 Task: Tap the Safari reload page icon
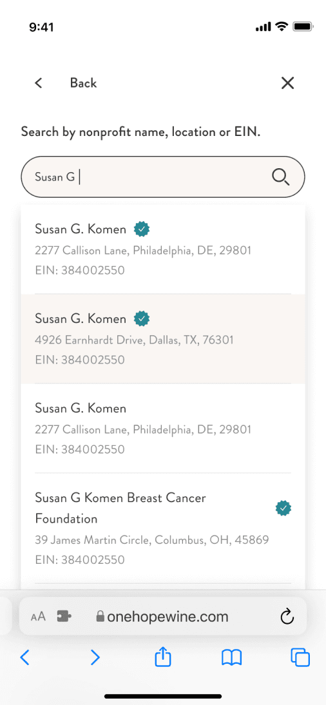tap(287, 617)
